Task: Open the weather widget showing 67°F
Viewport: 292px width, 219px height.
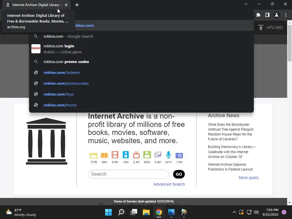Action: tap(21, 212)
